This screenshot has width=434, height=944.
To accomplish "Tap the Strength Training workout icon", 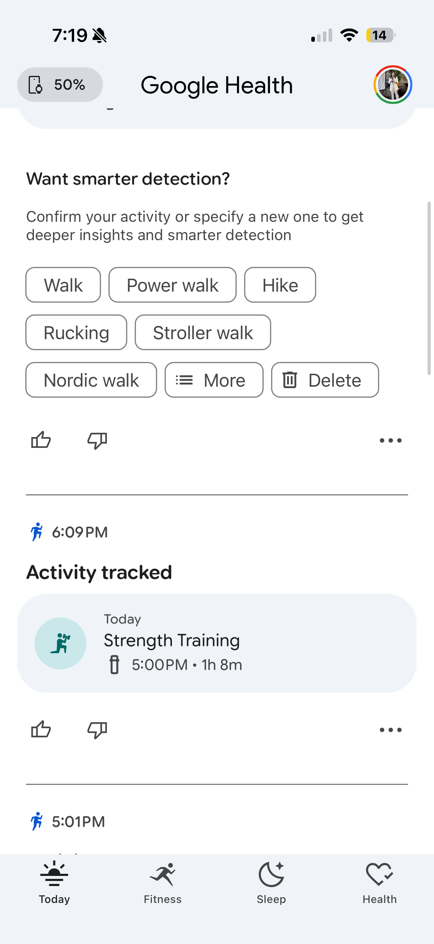I will coord(60,643).
